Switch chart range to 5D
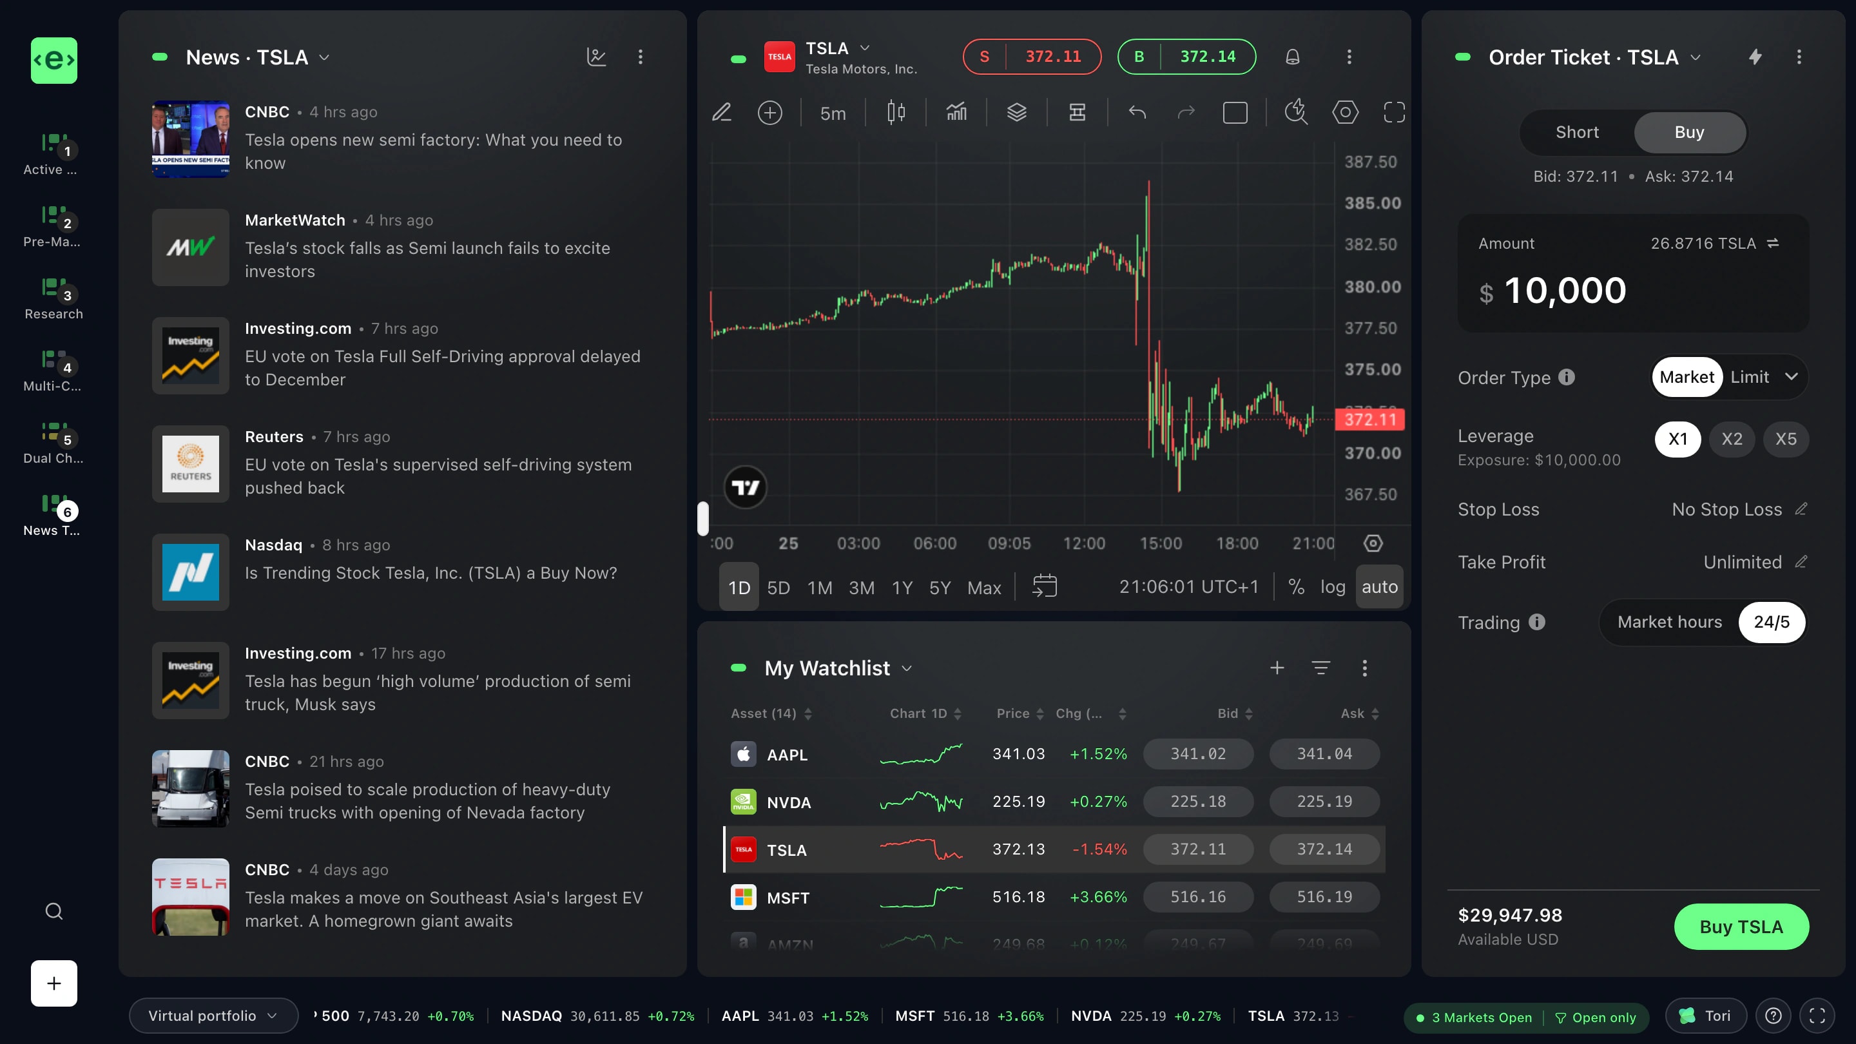The height and width of the screenshot is (1044, 1856). click(x=778, y=587)
